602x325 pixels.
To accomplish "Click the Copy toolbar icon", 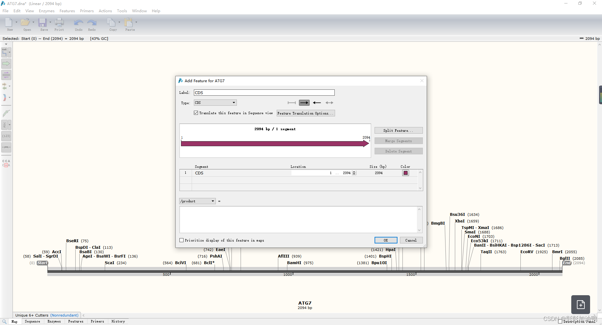I will pos(111,23).
